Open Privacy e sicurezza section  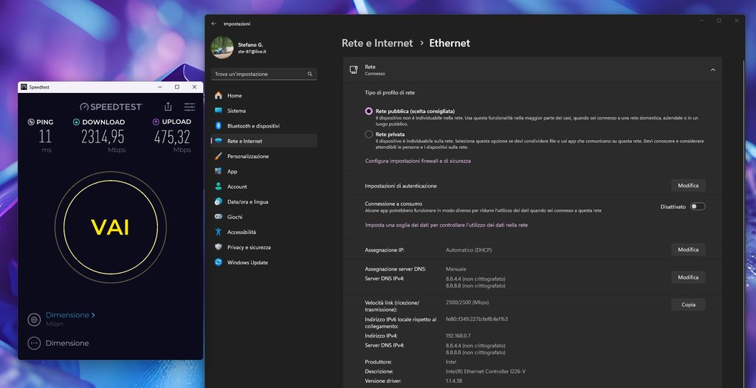click(x=249, y=247)
